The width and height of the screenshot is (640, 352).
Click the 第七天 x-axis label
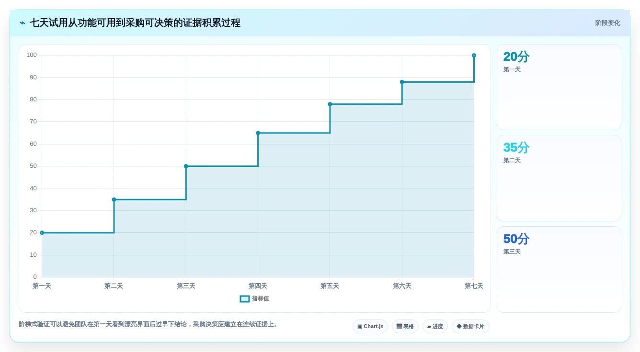pyautogui.click(x=474, y=286)
